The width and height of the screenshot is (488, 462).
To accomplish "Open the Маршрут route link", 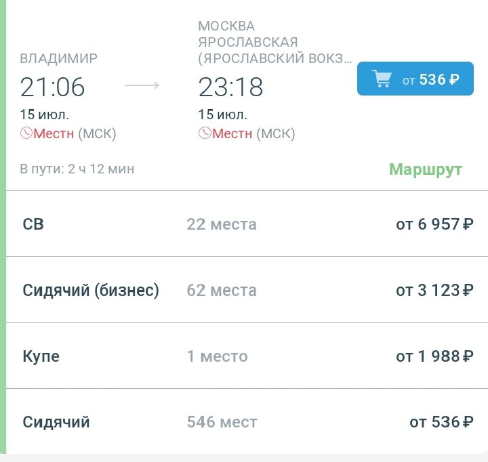I will (426, 169).
